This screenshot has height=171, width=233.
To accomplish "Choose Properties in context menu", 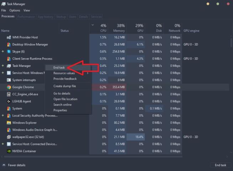I will point(60,110).
